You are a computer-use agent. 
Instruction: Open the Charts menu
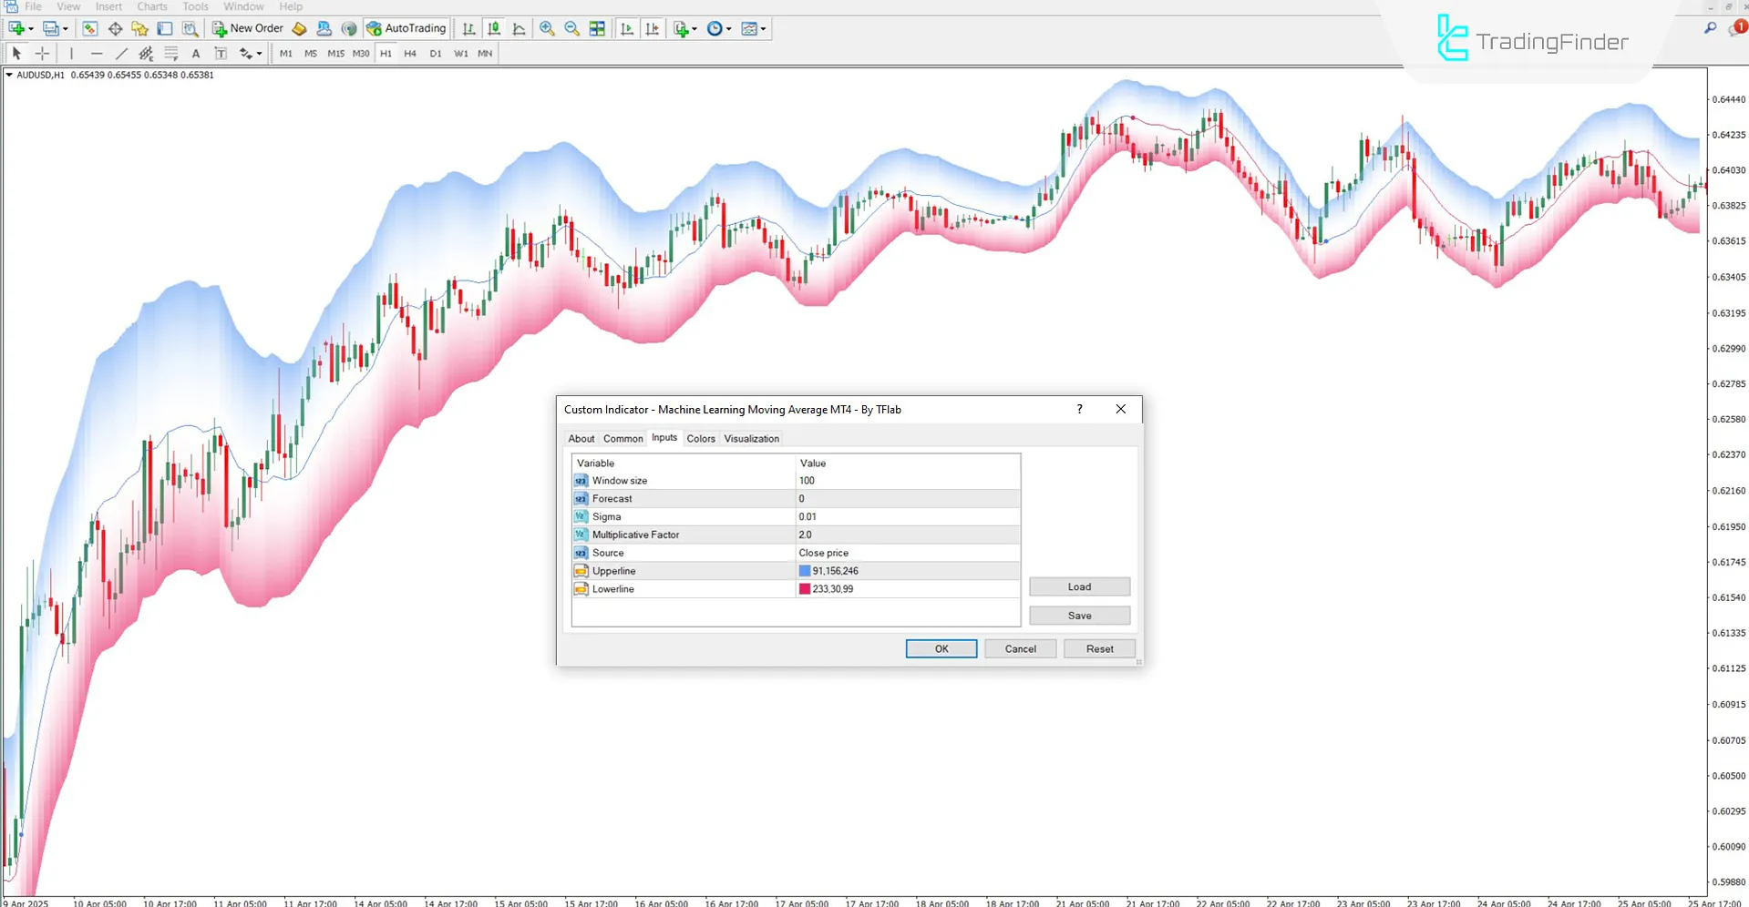[x=151, y=6]
